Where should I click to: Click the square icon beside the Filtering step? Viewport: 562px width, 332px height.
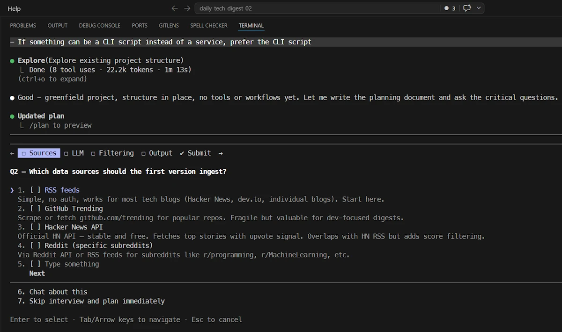94,153
